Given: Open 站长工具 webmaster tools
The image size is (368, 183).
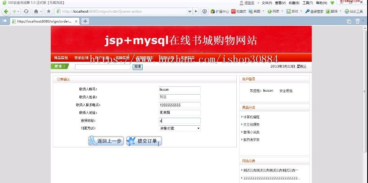Looking at the screenshot, I should pos(354,11).
